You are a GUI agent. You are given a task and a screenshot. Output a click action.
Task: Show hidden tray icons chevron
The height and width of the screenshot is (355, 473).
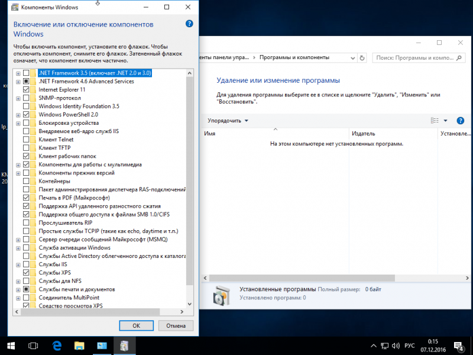point(374,346)
